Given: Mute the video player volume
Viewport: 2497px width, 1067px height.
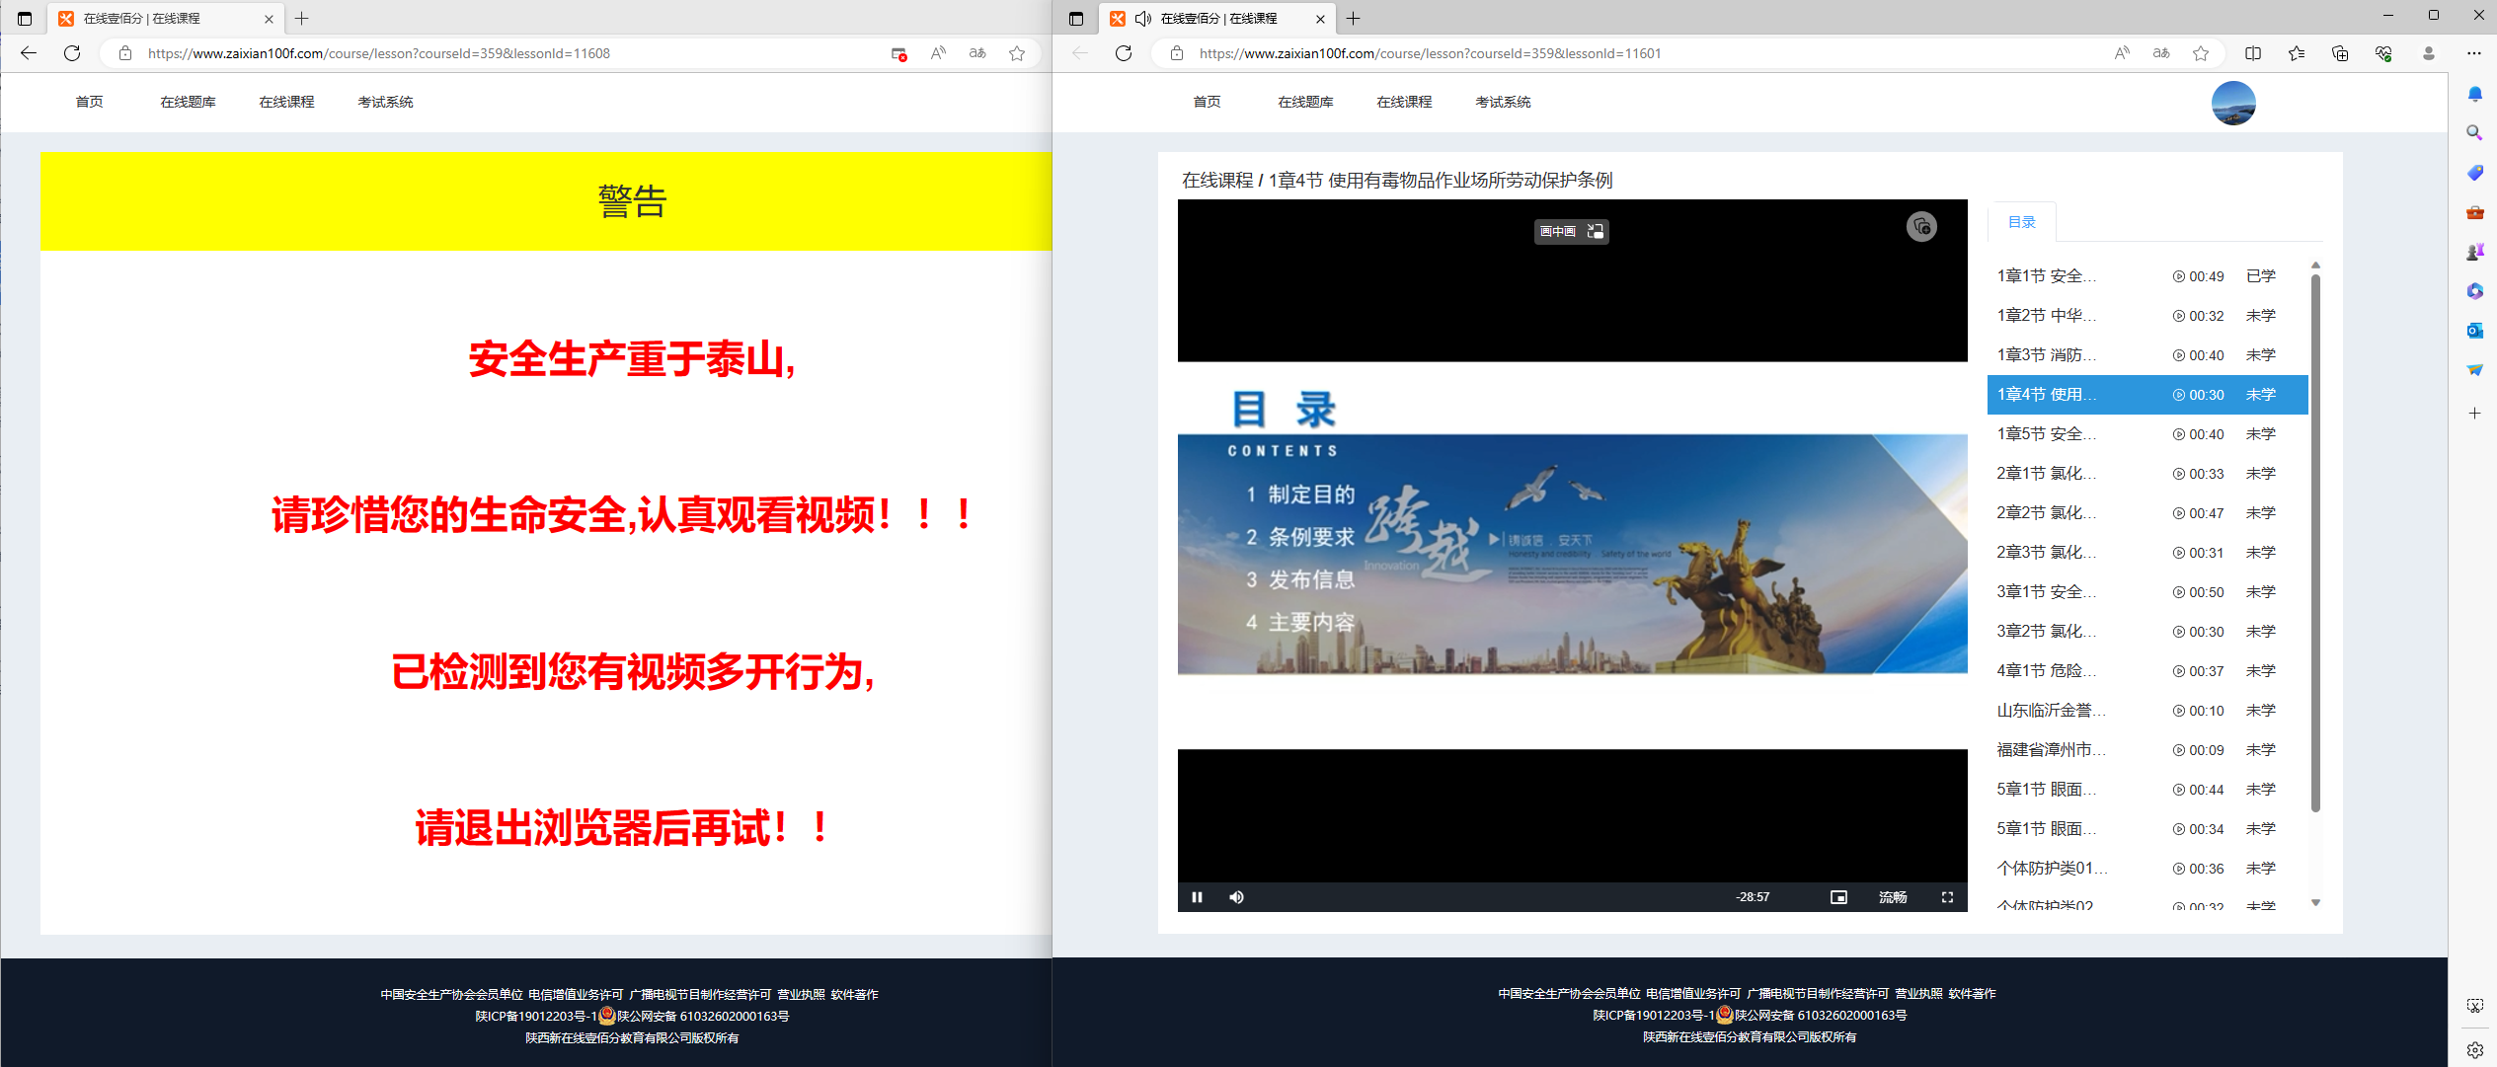Looking at the screenshot, I should point(1236,897).
